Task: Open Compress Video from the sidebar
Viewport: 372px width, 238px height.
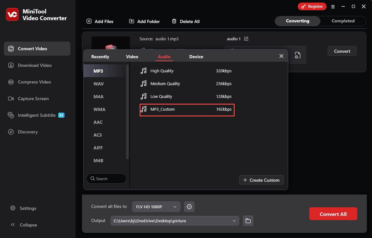Action: [x=37, y=82]
